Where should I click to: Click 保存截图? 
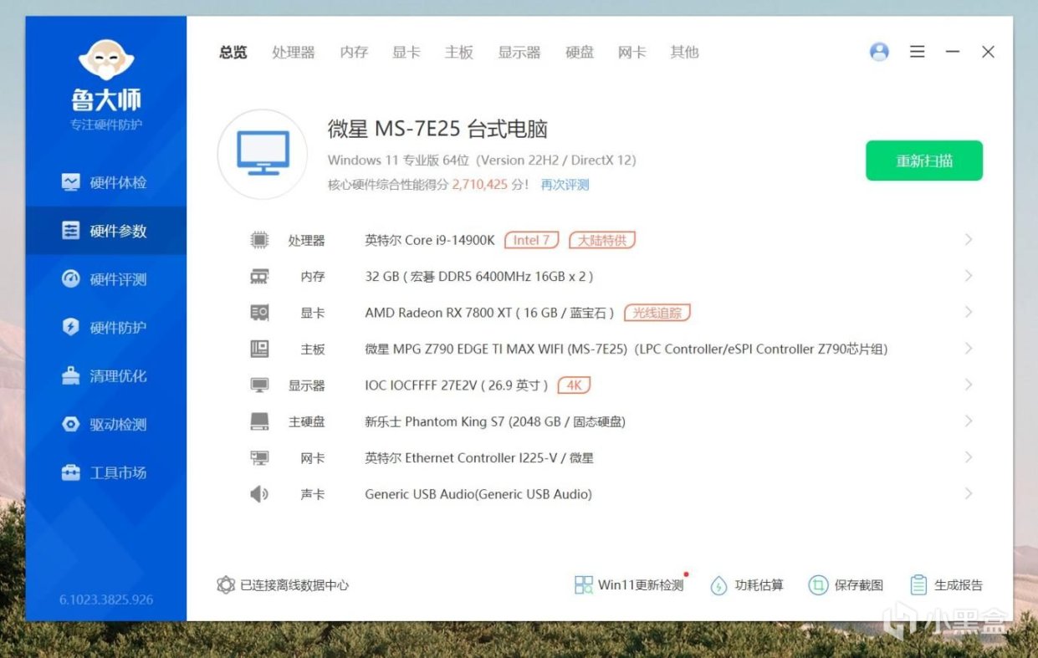(x=846, y=585)
